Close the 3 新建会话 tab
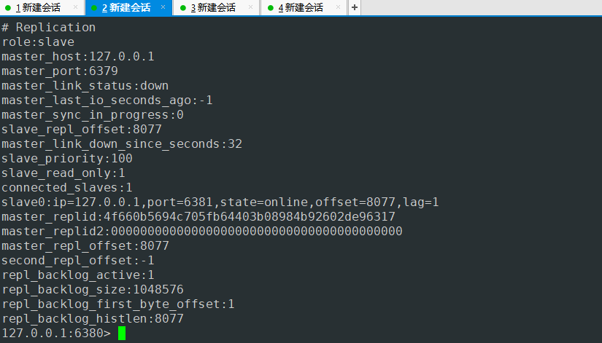The height and width of the screenshot is (343, 602). pos(251,7)
